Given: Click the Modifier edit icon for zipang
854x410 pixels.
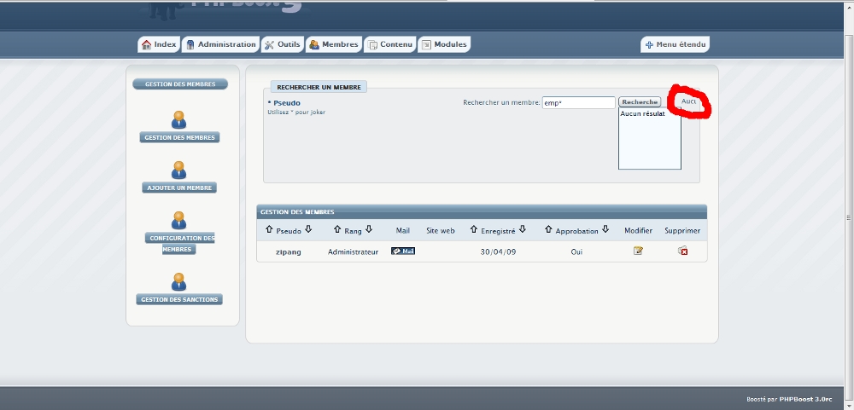Looking at the screenshot, I should pos(638,251).
